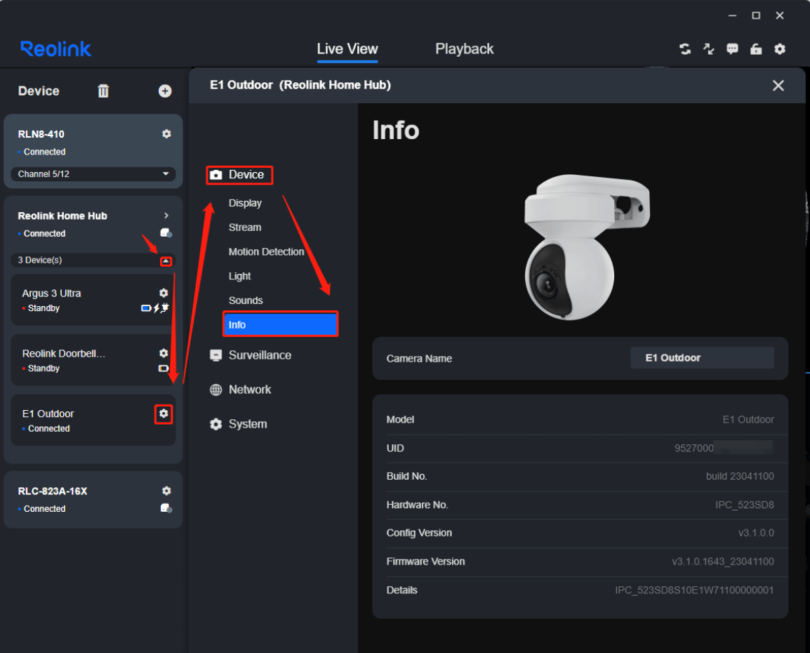Click storage icon on Reolink Home Hub card
The height and width of the screenshot is (653, 810).
click(166, 233)
